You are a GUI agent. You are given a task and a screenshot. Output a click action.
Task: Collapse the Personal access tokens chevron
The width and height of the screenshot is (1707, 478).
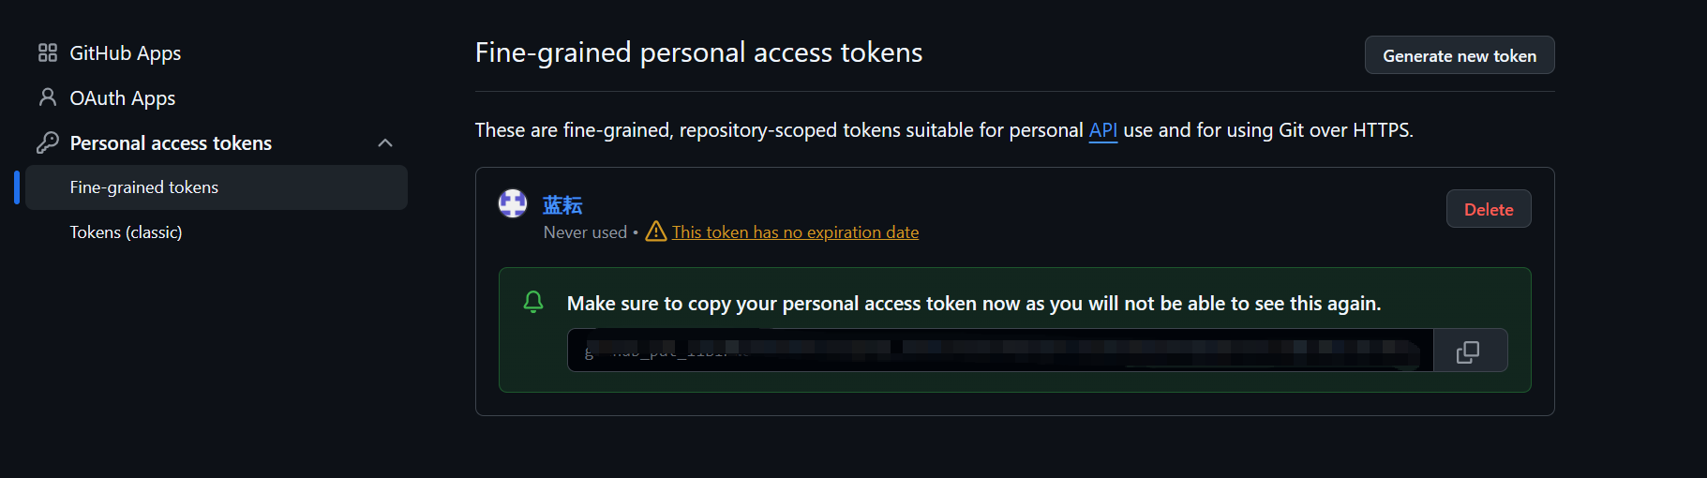385,143
